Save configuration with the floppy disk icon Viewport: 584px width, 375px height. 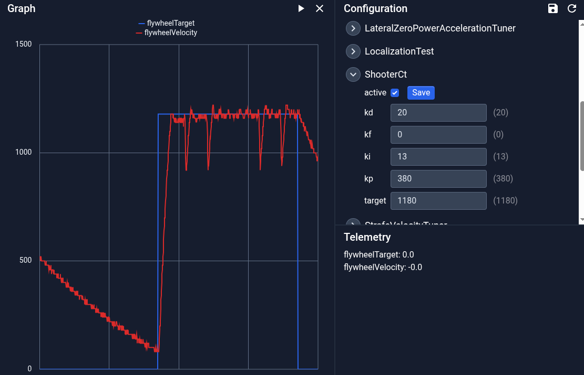[553, 8]
